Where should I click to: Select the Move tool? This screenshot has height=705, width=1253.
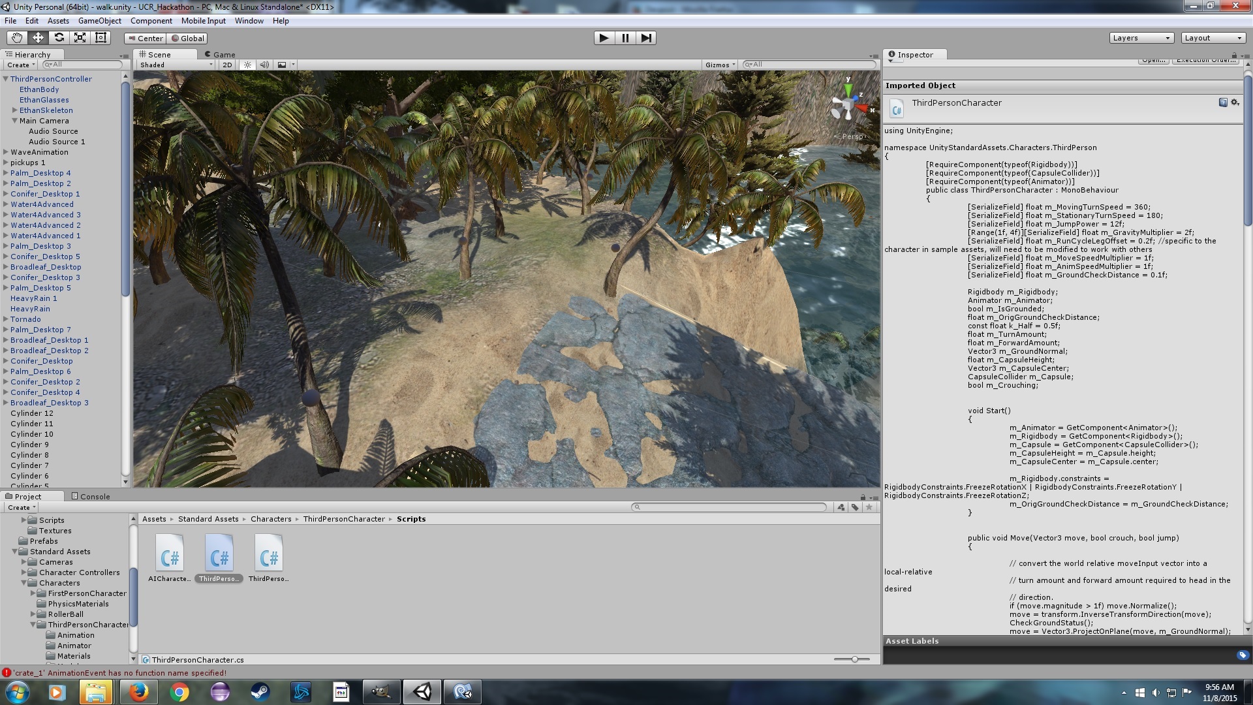(38, 38)
